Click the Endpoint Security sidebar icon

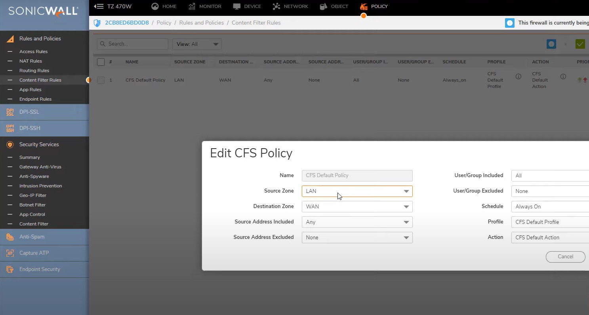pyautogui.click(x=10, y=269)
